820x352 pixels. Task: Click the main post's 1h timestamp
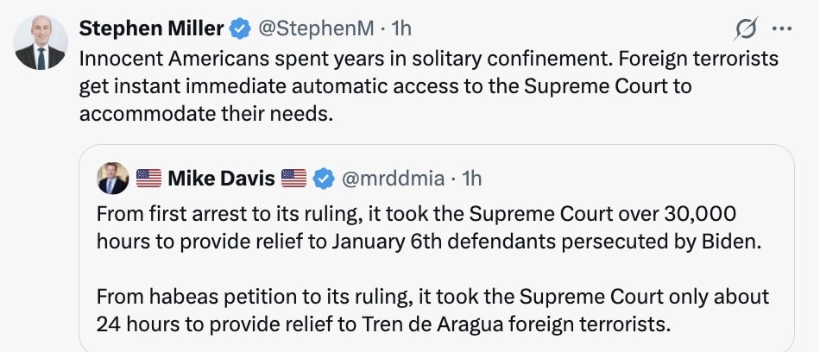click(x=401, y=28)
